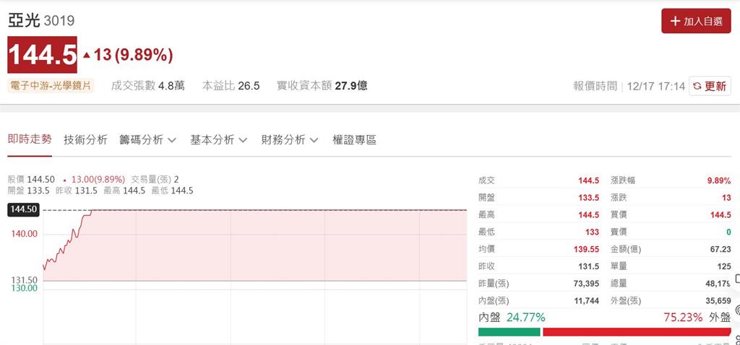Viewport: 740px width, 345px height.
Task: Click the 最低 value 133 in table
Action: pos(593,232)
